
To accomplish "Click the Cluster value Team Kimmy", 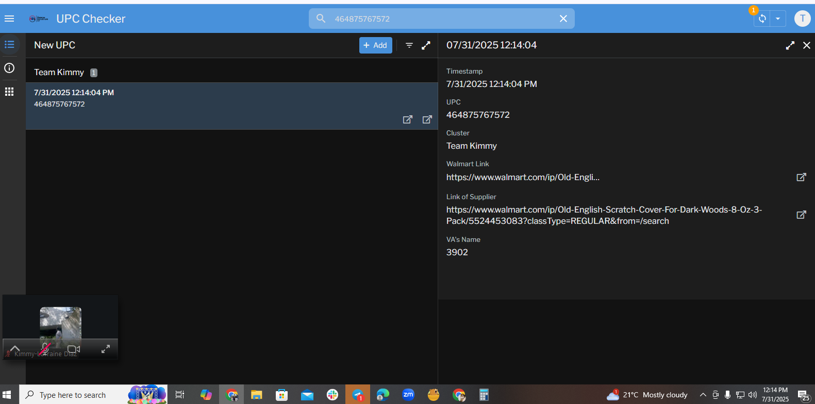I will point(472,146).
